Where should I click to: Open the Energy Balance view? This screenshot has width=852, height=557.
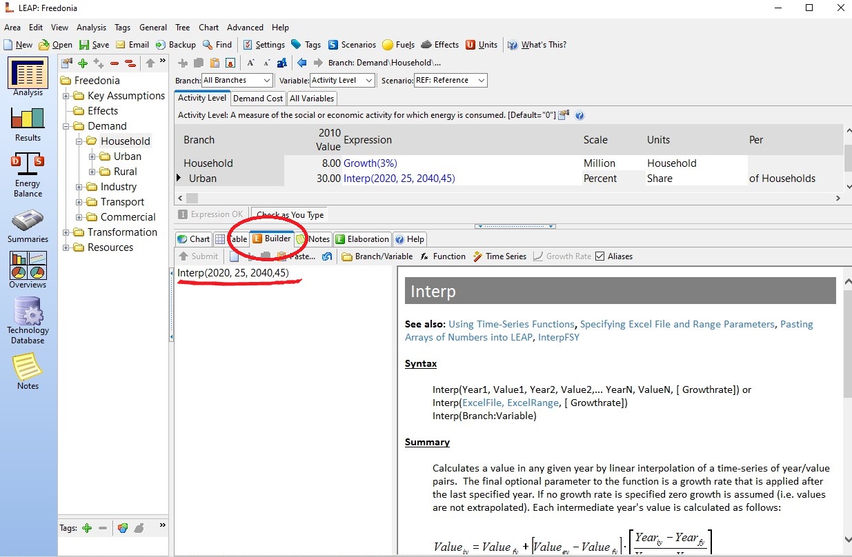click(28, 175)
